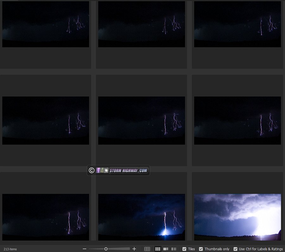Select the center thumbnail of the grid
Image resolution: width=285 pixels, height=252 pixels.
point(142,120)
